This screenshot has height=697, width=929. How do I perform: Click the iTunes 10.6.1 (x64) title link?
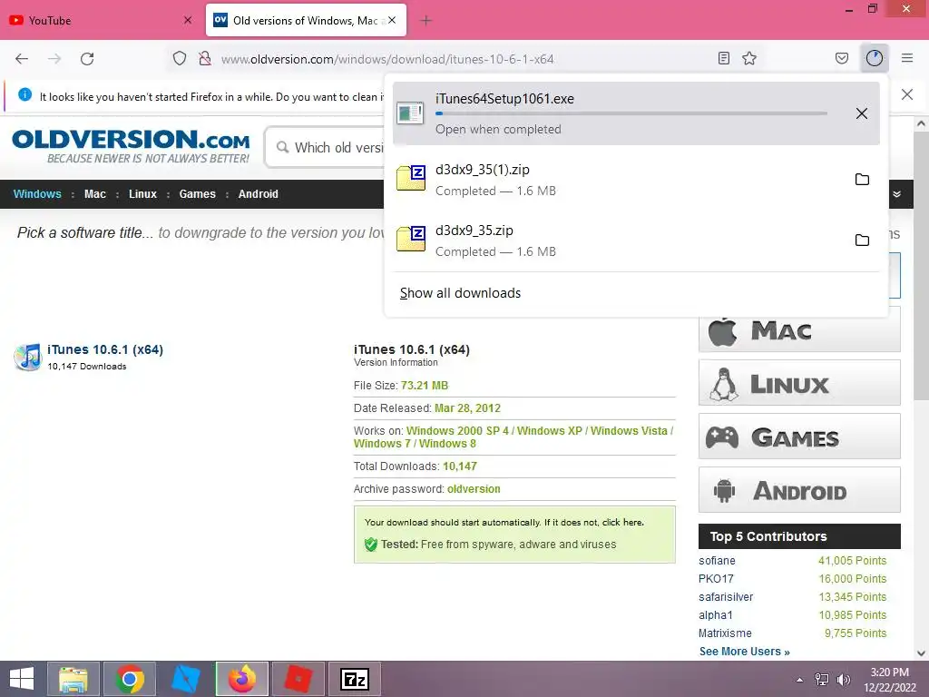coord(105,349)
